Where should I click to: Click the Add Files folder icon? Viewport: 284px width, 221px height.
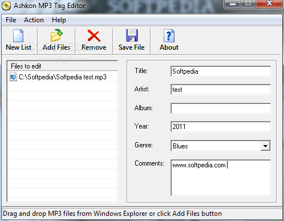[x=56, y=35]
